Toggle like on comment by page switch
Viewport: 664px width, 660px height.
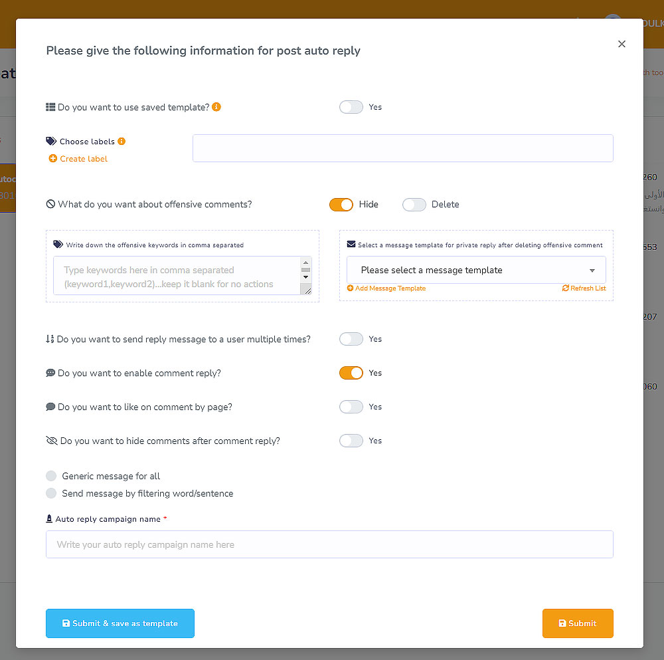(351, 407)
